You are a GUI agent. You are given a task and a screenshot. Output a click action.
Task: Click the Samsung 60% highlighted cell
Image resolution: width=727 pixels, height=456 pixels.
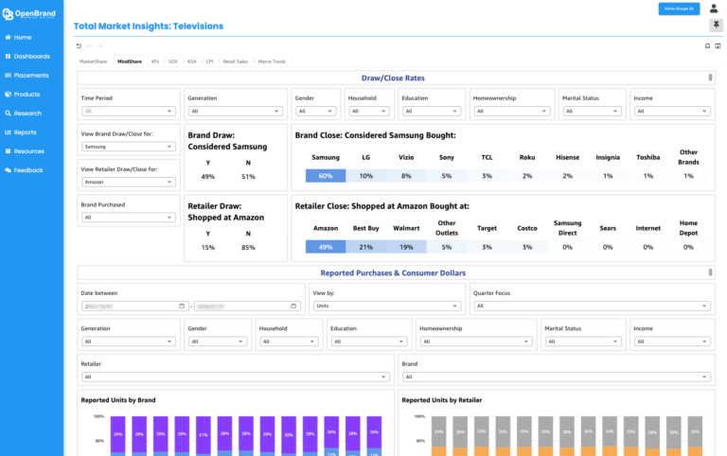[326, 176]
